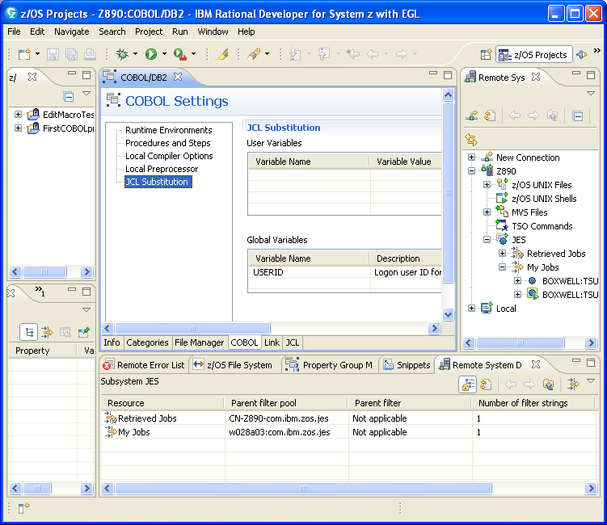Select Local Compiler Options setting
This screenshot has width=607, height=525.
[169, 156]
